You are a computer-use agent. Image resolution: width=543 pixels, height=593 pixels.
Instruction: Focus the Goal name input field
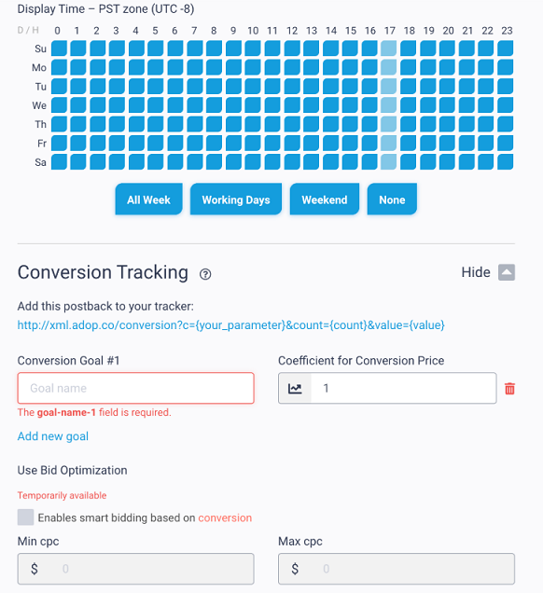[136, 388]
